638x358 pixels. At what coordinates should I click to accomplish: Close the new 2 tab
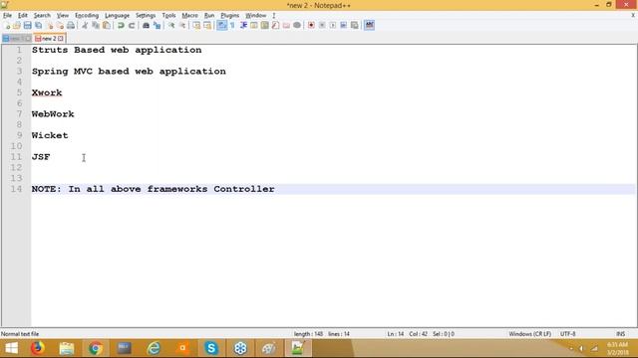pos(61,39)
